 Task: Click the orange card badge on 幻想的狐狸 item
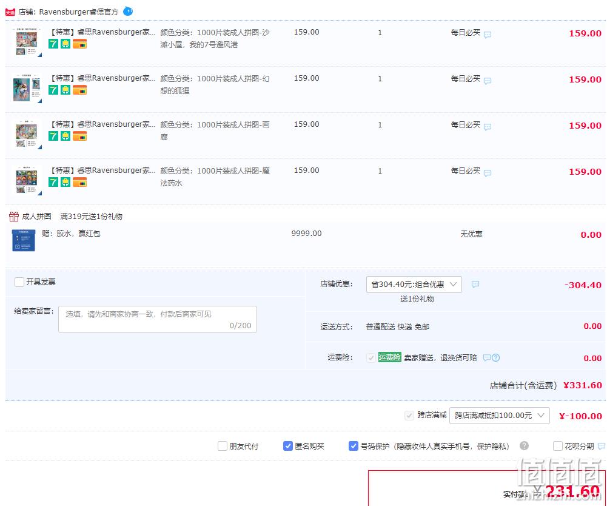pos(80,90)
